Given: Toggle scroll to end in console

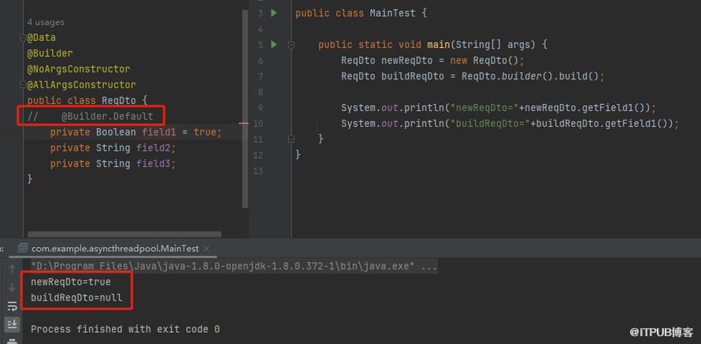Looking at the screenshot, I should tap(13, 324).
